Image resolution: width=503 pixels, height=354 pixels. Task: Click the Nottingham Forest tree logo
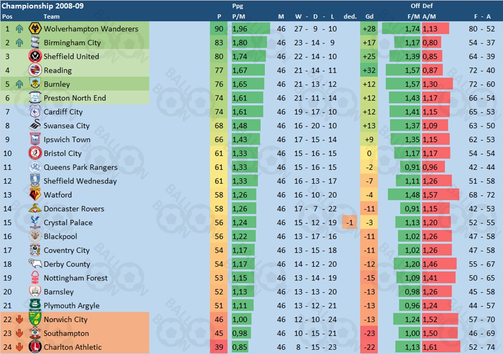[35, 278]
